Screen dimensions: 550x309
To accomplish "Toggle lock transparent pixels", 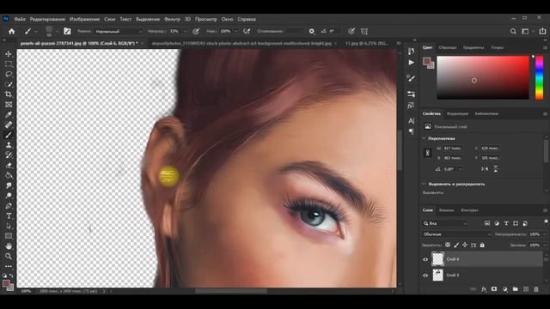I will pyautogui.click(x=448, y=245).
